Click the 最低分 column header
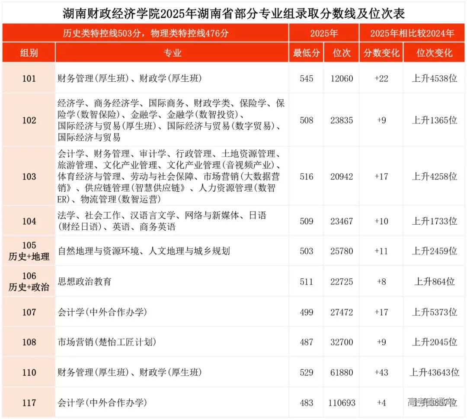Image resolution: width=467 pixels, height=419 pixels. [x=306, y=53]
